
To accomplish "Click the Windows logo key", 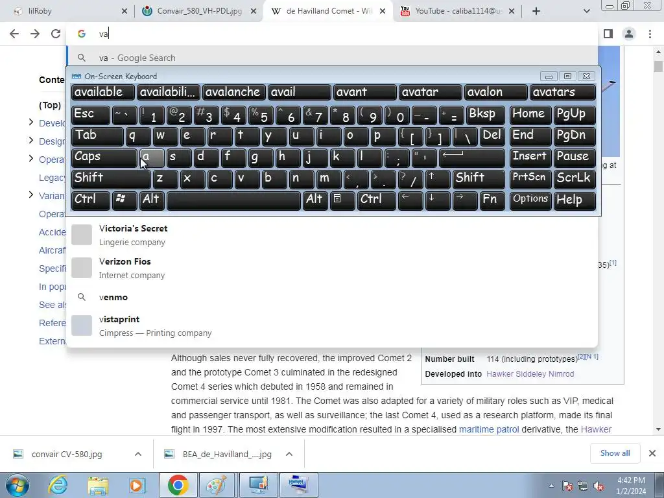I will pyautogui.click(x=124, y=200).
